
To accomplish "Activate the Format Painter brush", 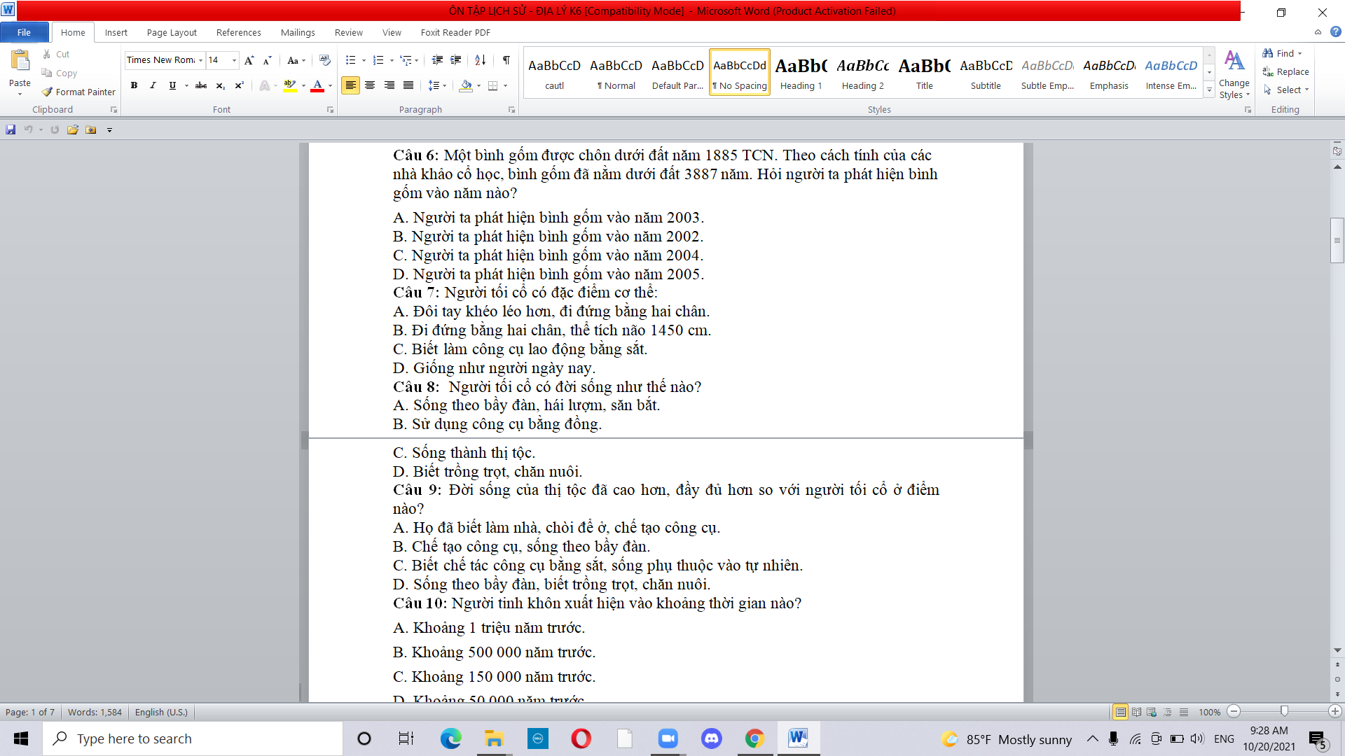I will (x=78, y=92).
